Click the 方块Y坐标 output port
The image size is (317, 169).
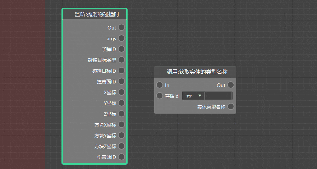click(121, 135)
